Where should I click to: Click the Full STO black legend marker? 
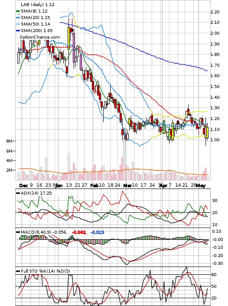pos(18,271)
